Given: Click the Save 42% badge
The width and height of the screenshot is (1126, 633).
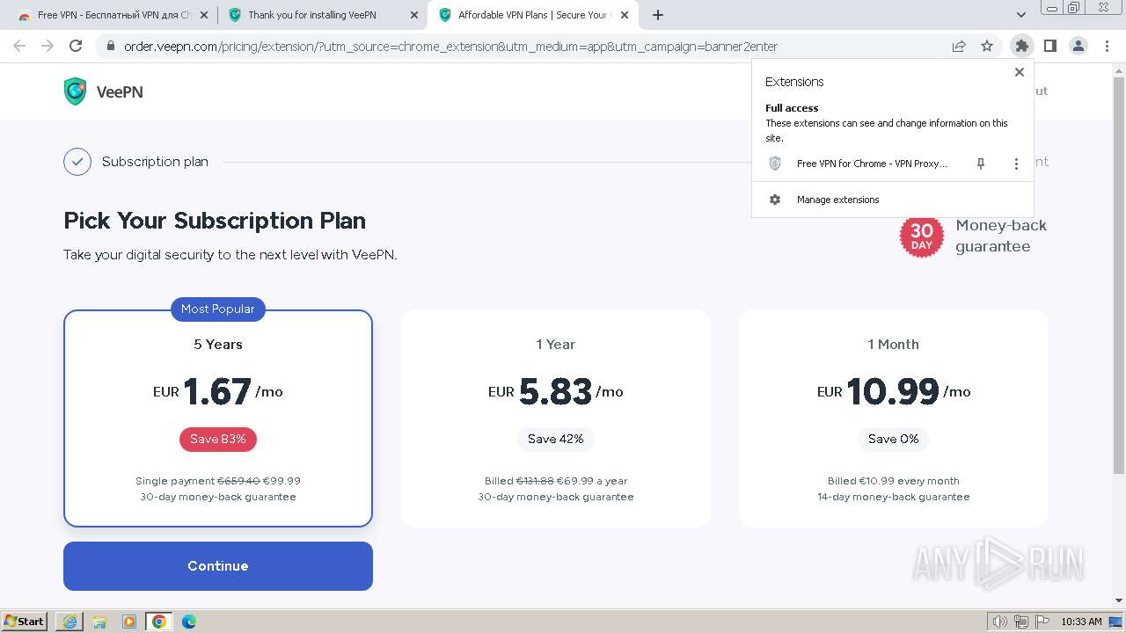Looking at the screenshot, I should coord(556,439).
